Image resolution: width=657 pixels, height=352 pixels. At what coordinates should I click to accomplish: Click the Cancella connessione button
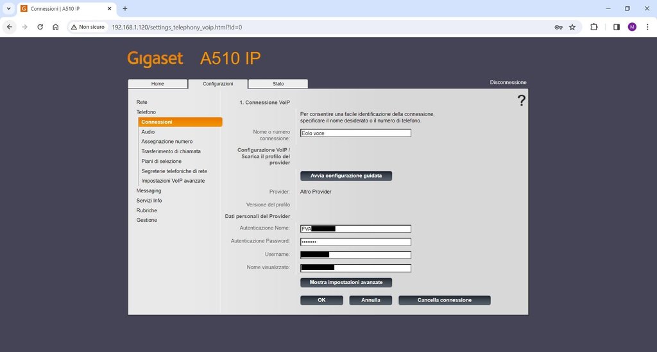click(444, 300)
